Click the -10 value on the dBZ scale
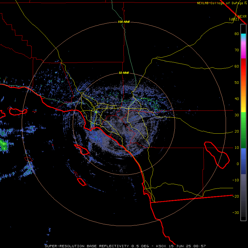248x248 pixels. 236,180
